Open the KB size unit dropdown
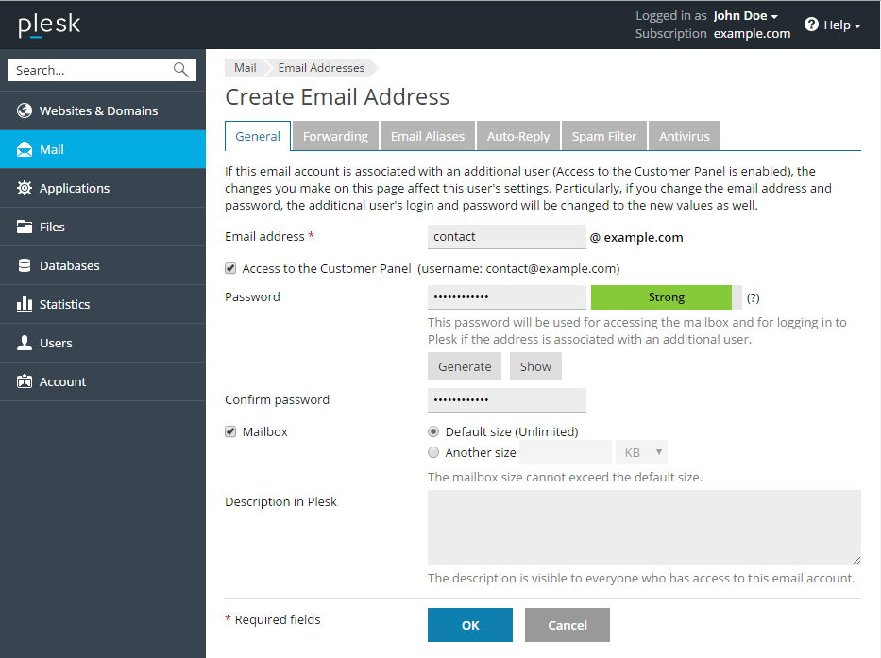The image size is (881, 658). [642, 452]
